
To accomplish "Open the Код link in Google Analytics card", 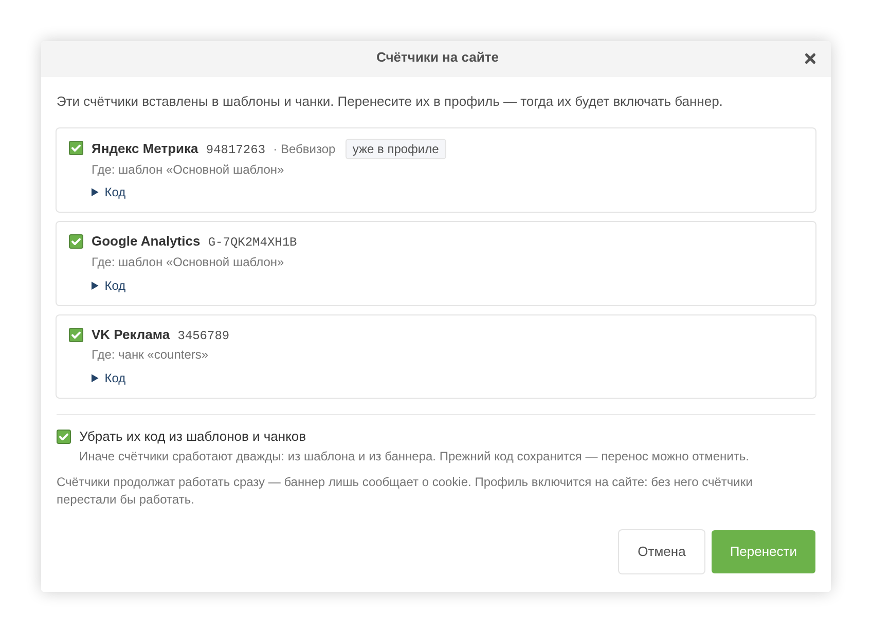I will [x=115, y=286].
